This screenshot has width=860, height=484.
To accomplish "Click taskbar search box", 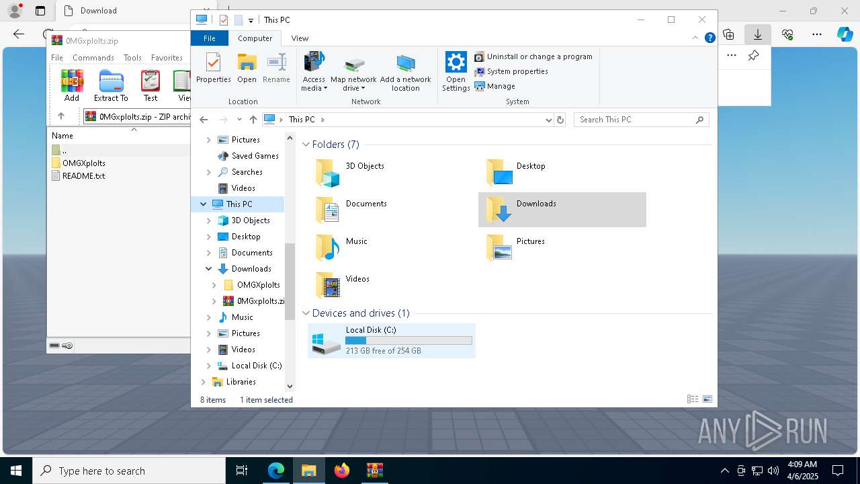I will (129, 471).
